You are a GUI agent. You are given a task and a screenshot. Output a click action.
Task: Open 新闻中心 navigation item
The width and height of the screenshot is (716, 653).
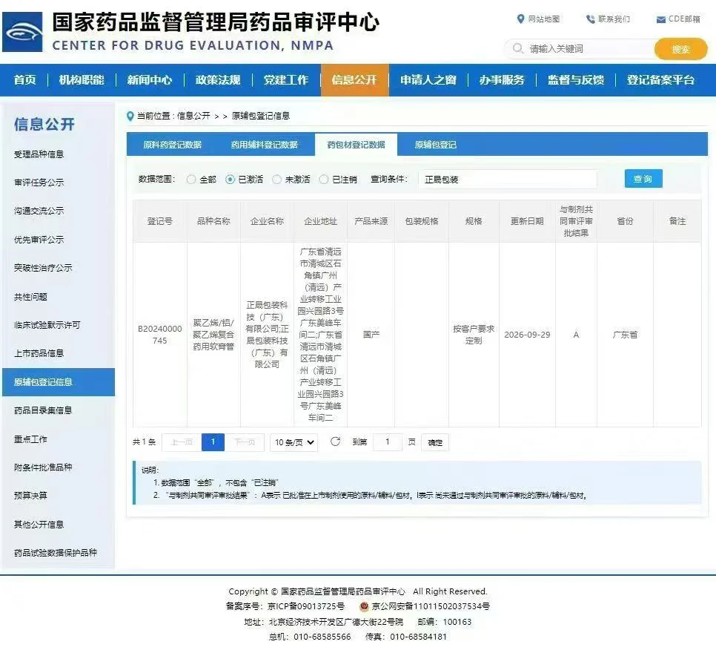150,80
